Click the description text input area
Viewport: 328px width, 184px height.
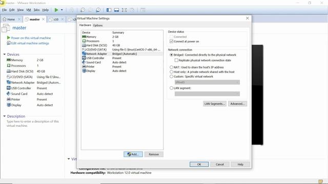click(x=33, y=124)
